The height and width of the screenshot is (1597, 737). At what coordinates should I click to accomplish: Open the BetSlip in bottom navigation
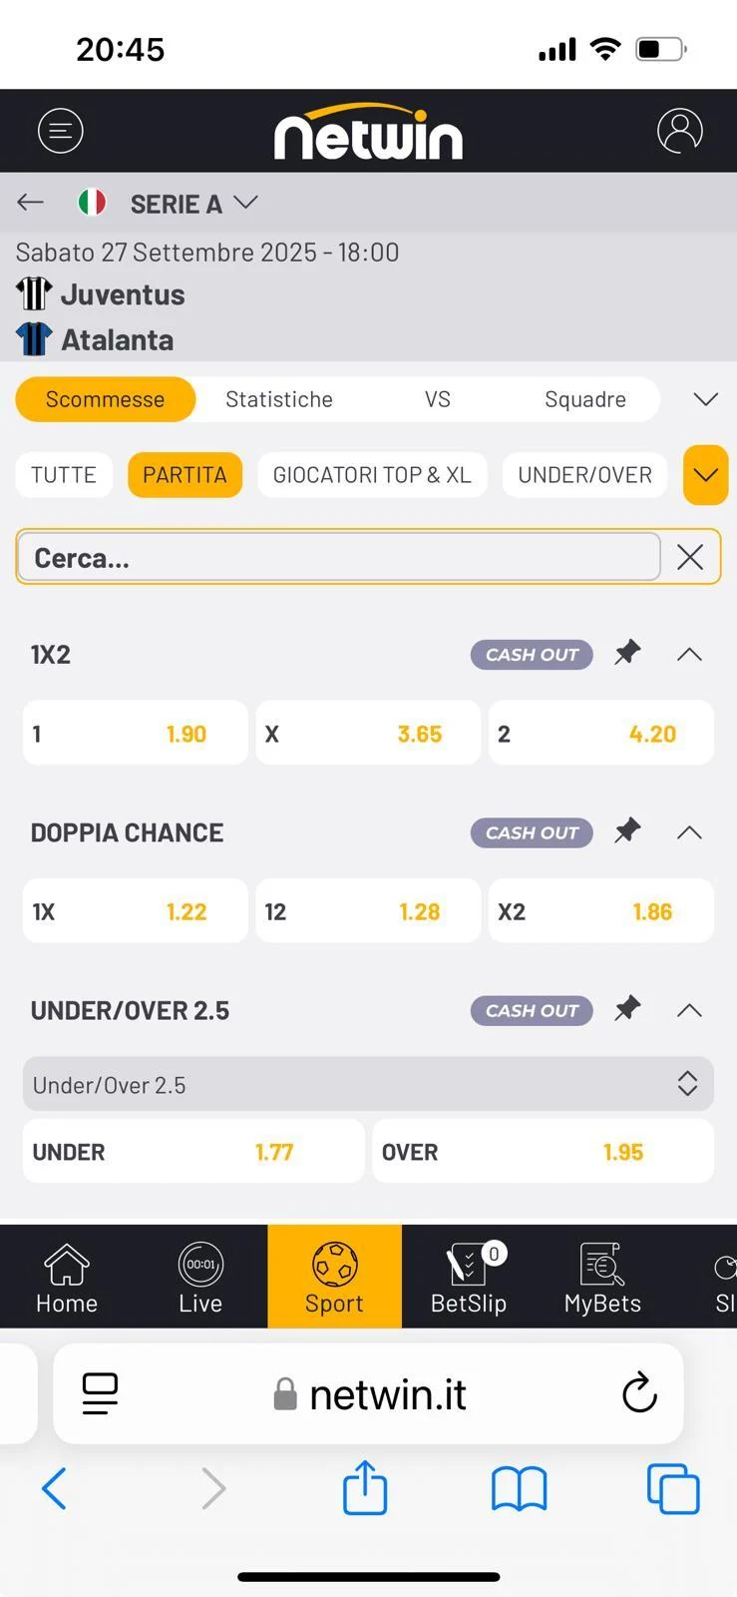click(469, 1277)
